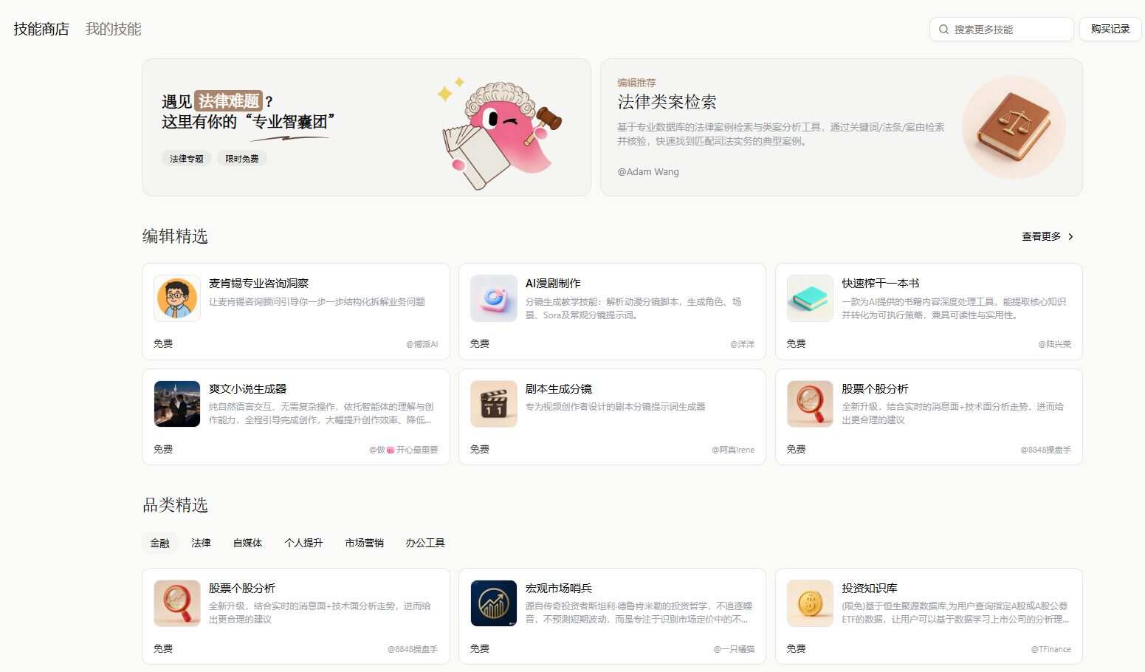Viewport: 1145px width, 672px height.
Task: Click the @Adam Wang author link
Action: point(647,171)
